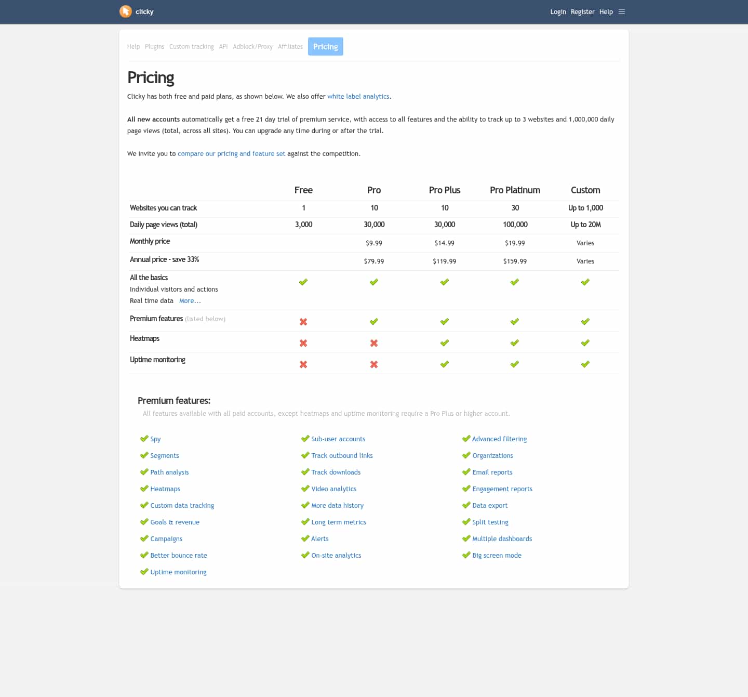The image size is (748, 697).
Task: Click Register in the top navigation
Action: 582,11
